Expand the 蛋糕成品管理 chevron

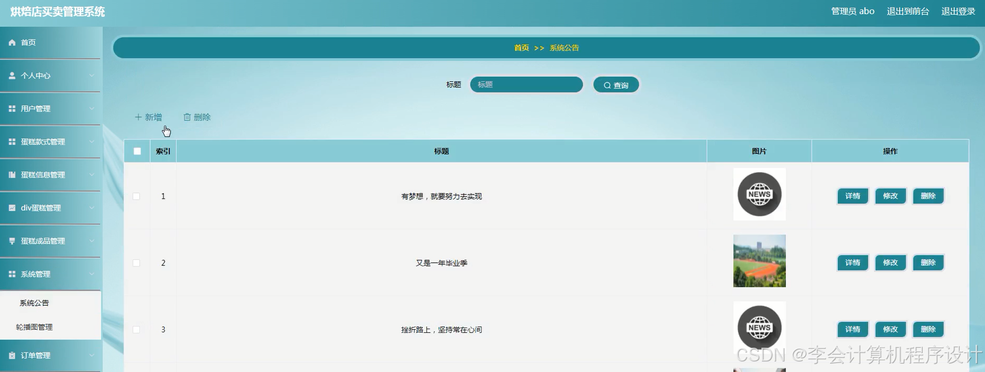pyautogui.click(x=91, y=241)
